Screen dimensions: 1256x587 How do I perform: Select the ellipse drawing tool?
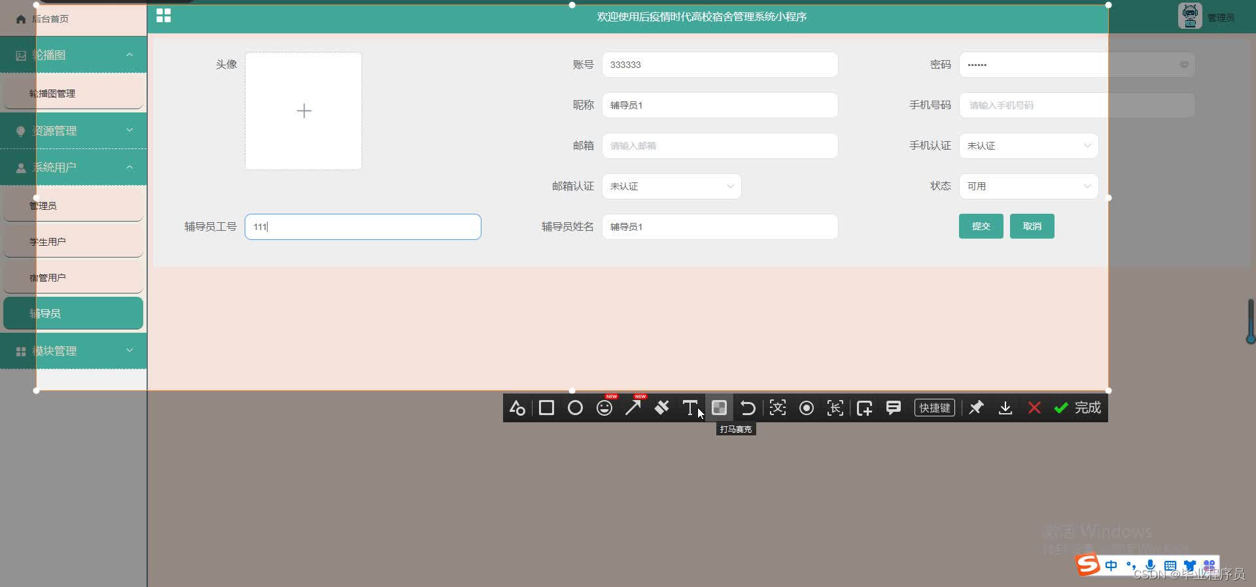click(x=575, y=408)
